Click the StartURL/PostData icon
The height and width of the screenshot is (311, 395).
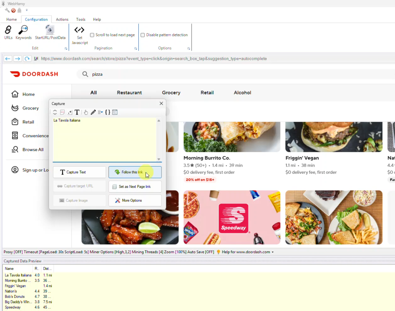click(x=49, y=32)
